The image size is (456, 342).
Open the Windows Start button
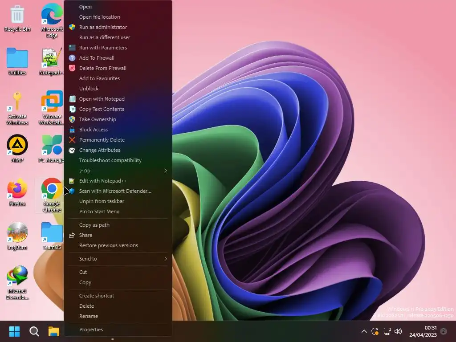pos(14,331)
